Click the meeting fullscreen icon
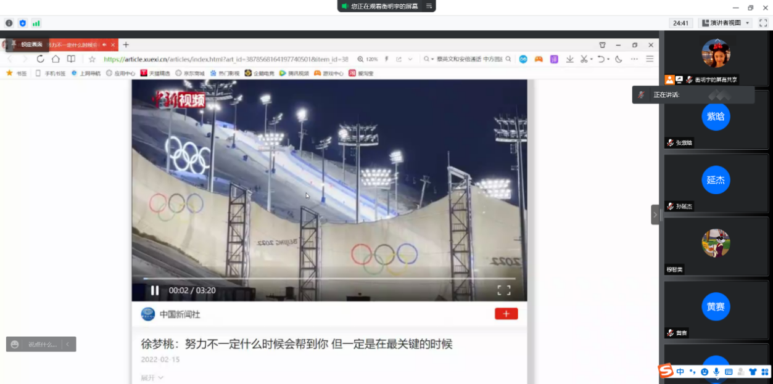Screen dimensions: 773x384 tap(763, 23)
